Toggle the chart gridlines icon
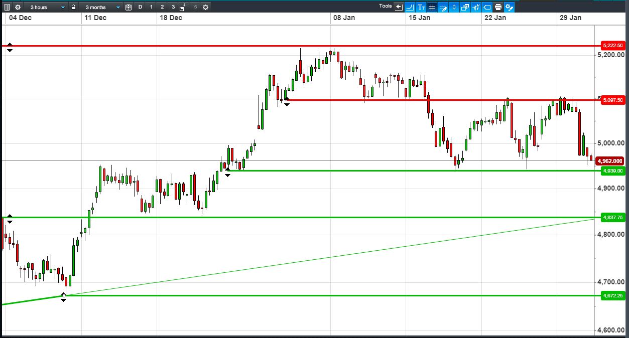 [432, 7]
